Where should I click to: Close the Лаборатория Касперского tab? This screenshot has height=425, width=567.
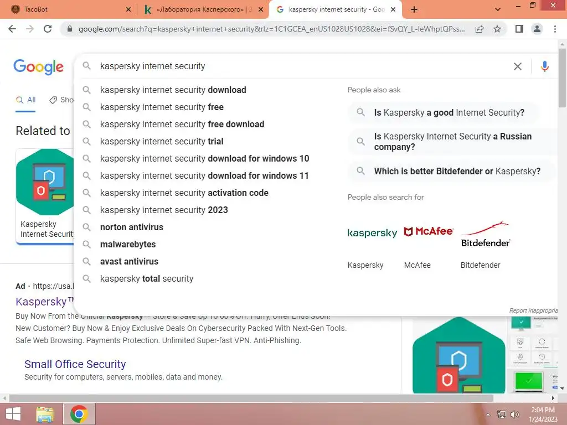261,9
